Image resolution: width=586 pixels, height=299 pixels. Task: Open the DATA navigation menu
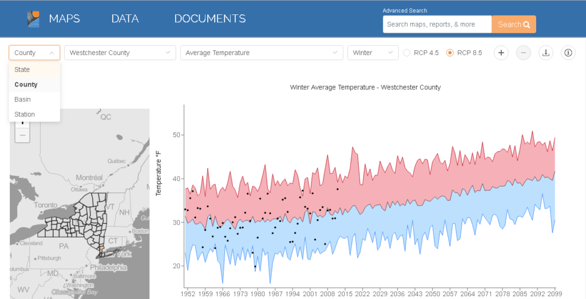(125, 19)
